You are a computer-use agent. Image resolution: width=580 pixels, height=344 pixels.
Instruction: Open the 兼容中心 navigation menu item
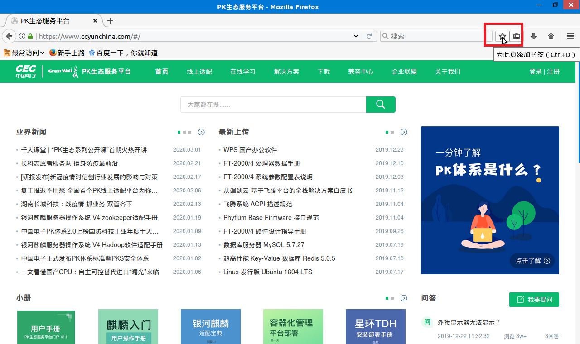pos(361,71)
